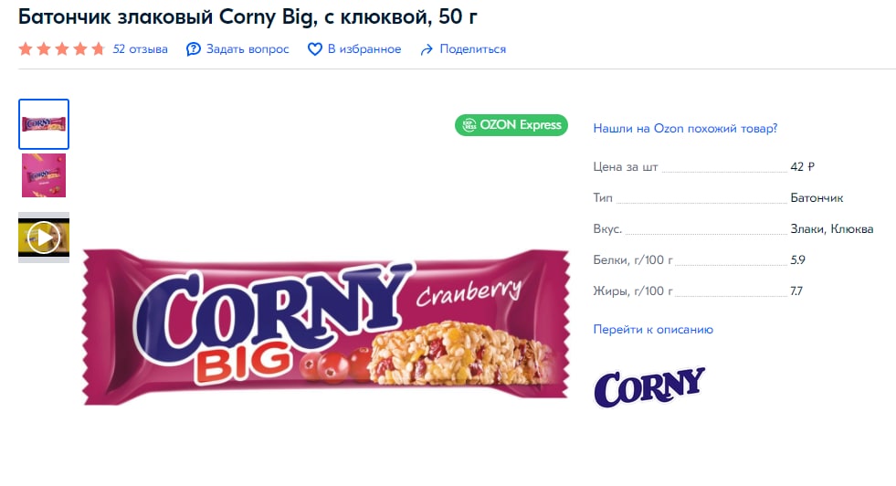Screen dimensions: 896x486
Task: Click the Поделиться share link
Action: pos(472,49)
